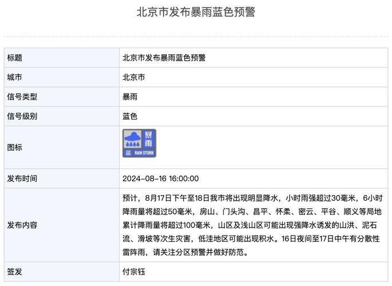Click the signal type value 暴雨
Image resolution: width=392 pixels, height=286 pixels.
click(130, 97)
